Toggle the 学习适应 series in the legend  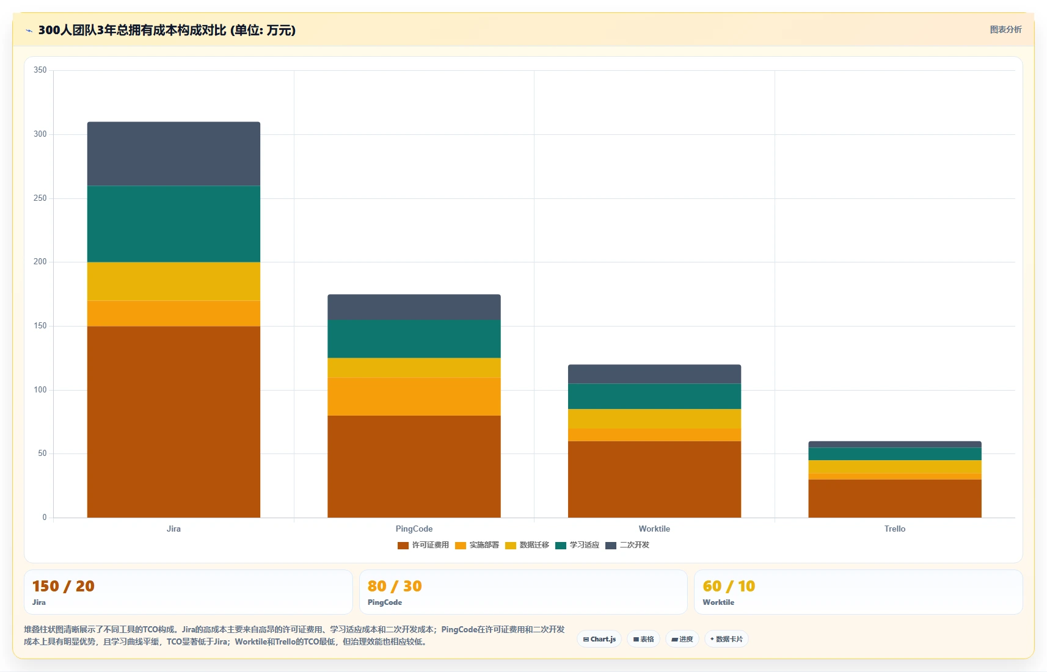(577, 545)
